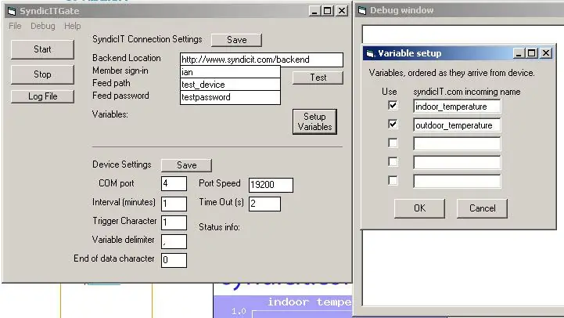The height and width of the screenshot is (318, 564).
Task: Uncheck Use for outdoor_temperature
Action: 393,125
